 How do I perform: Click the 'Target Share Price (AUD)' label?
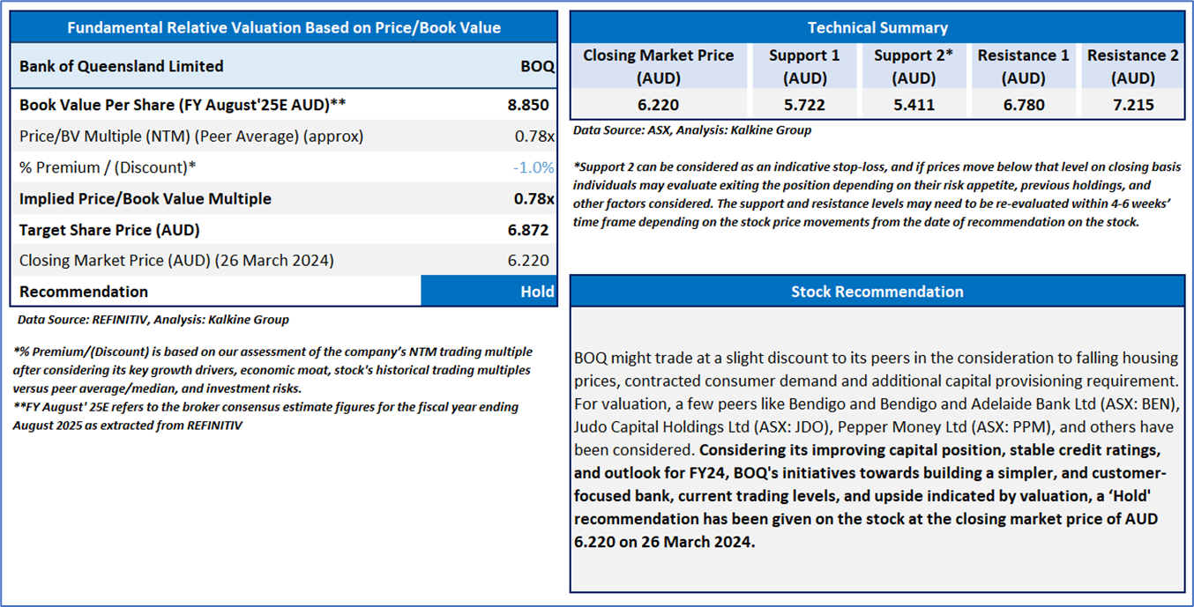click(x=109, y=230)
